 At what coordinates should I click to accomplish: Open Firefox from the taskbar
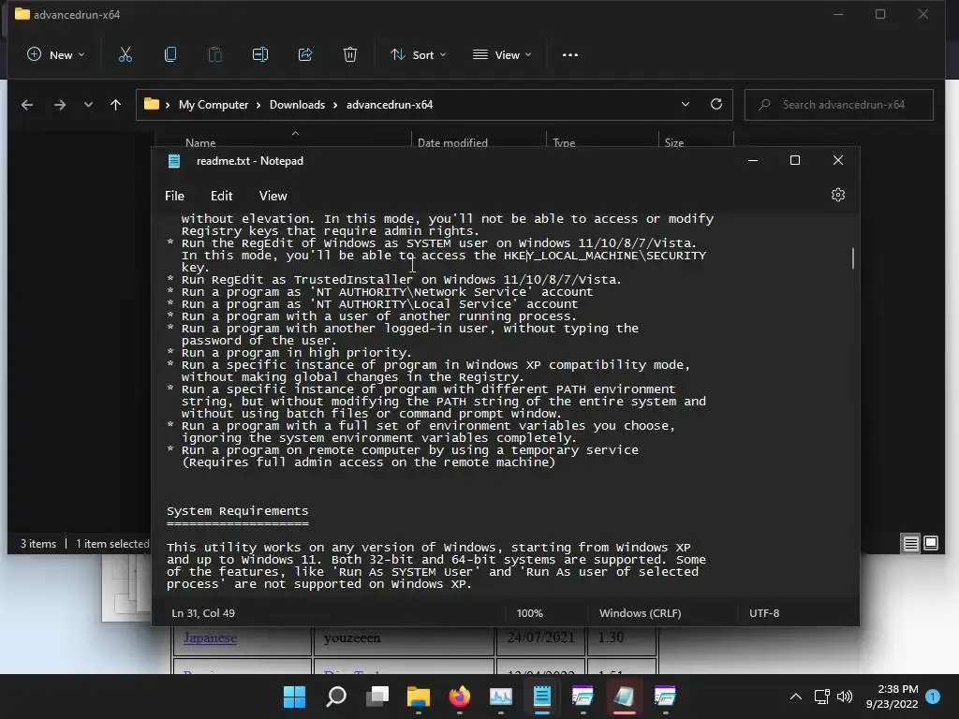pyautogui.click(x=459, y=697)
